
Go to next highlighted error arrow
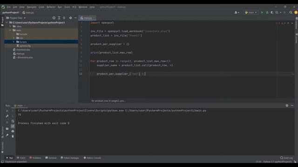292,23
